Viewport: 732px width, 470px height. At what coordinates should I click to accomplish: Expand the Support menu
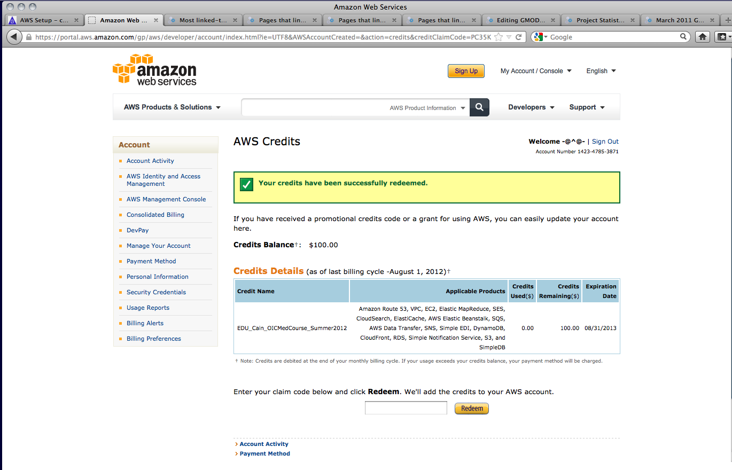click(587, 107)
